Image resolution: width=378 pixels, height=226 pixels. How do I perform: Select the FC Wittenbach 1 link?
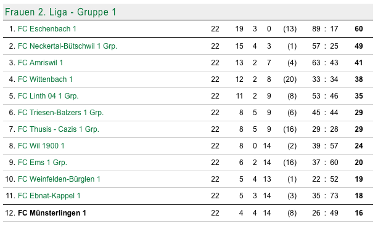(x=45, y=79)
